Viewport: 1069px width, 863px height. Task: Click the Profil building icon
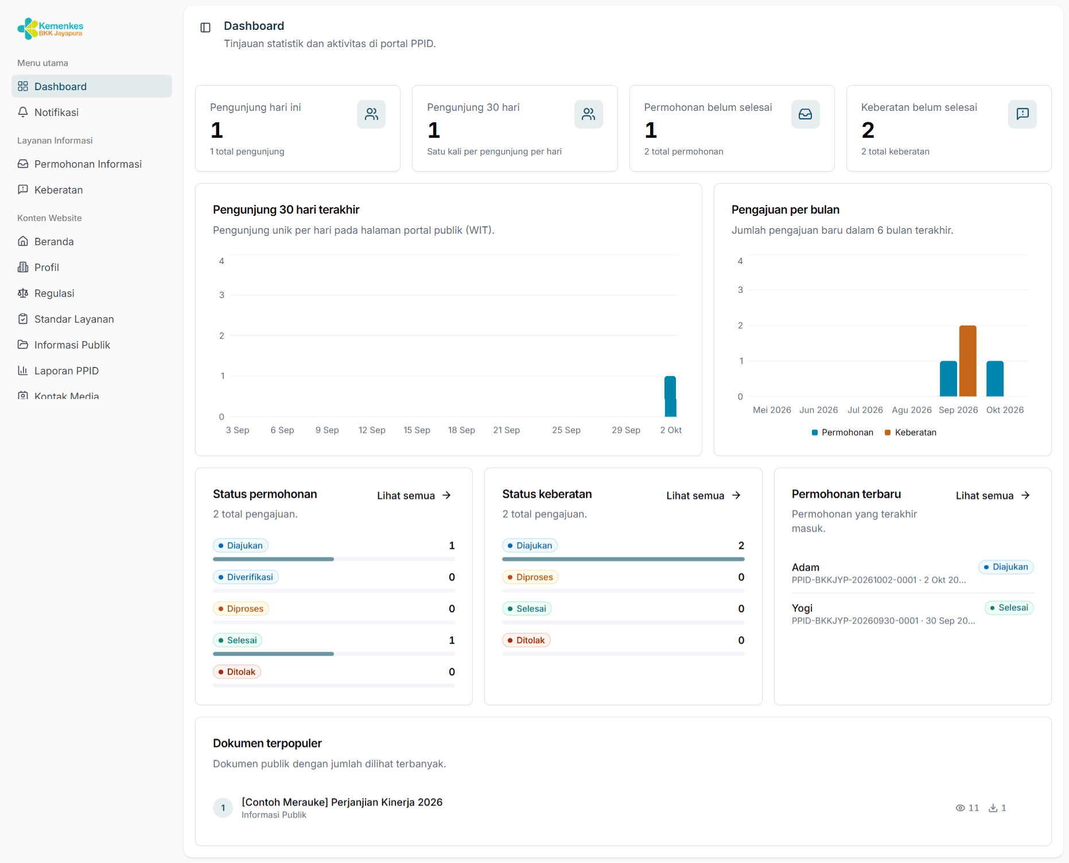[23, 267]
